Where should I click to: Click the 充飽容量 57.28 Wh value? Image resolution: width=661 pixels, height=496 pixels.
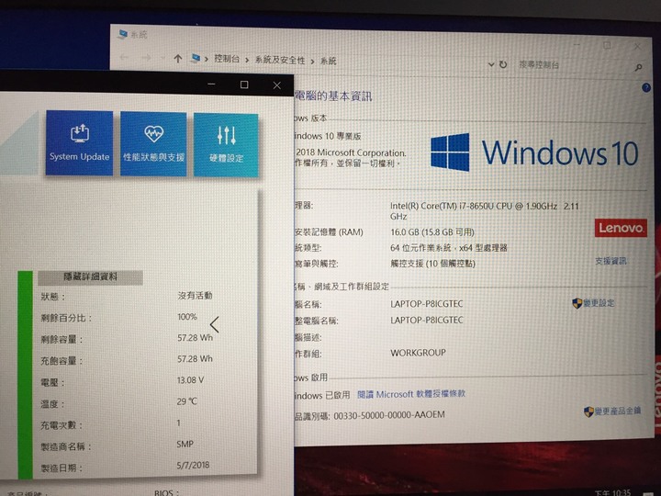(x=195, y=359)
